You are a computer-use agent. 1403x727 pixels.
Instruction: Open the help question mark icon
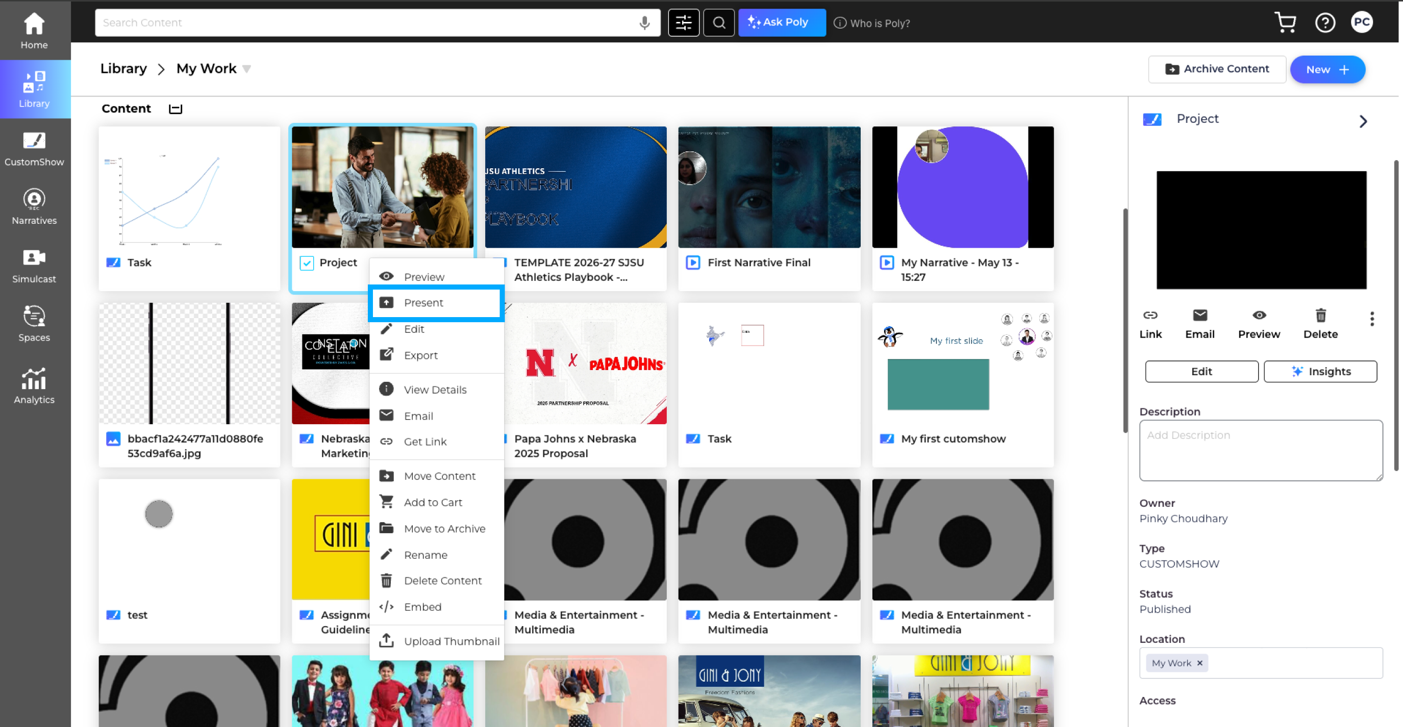pos(1324,22)
